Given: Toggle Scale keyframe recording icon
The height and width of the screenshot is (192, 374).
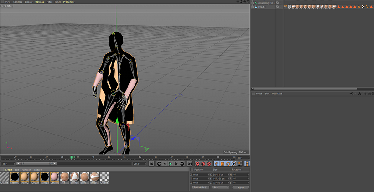Looking at the screenshot, I should [x=222, y=164].
